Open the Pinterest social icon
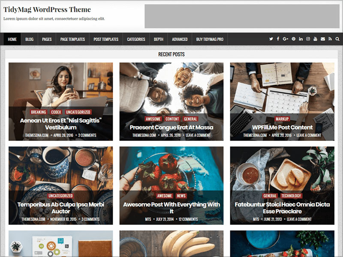 tap(294, 39)
